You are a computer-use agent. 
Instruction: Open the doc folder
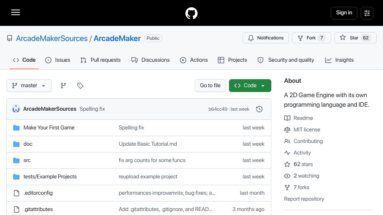point(28,144)
